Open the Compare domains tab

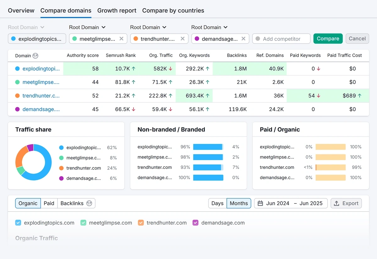tap(66, 10)
